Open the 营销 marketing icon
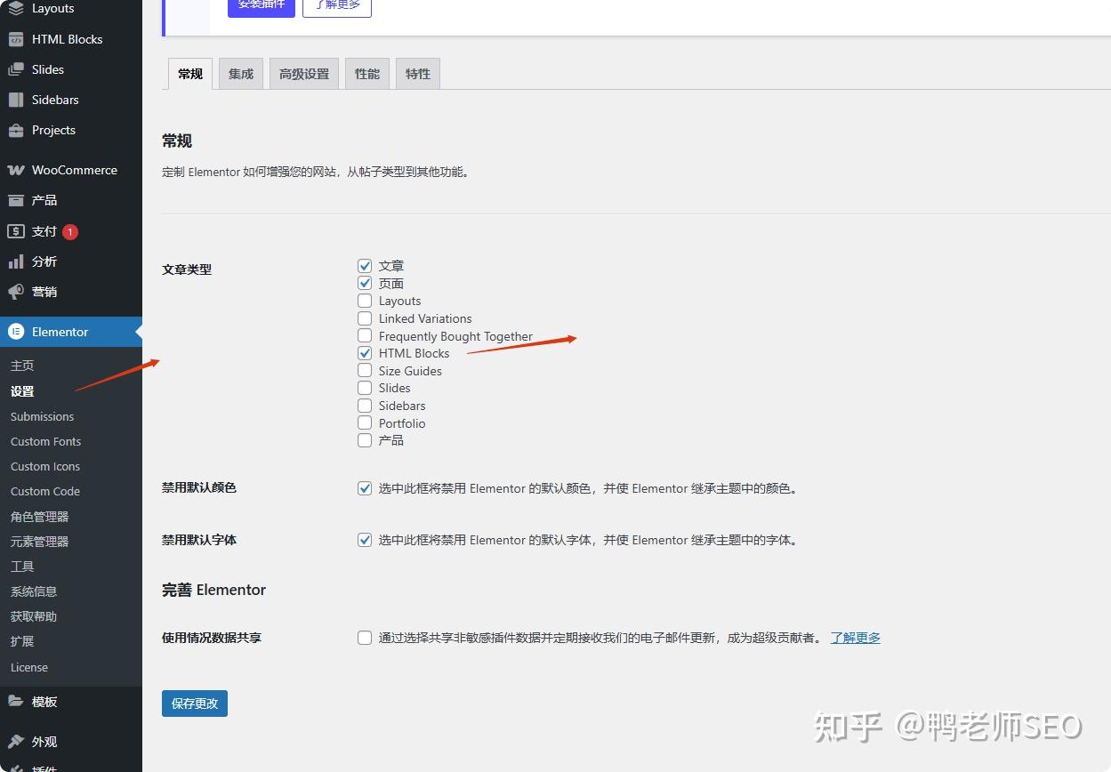 coord(16,292)
